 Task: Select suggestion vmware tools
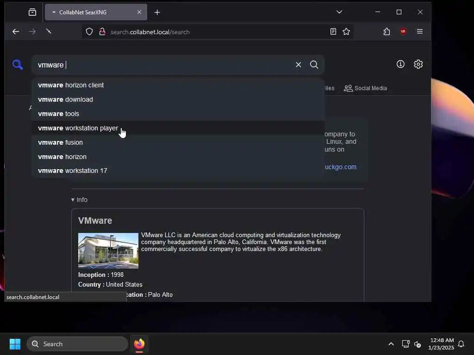178,114
